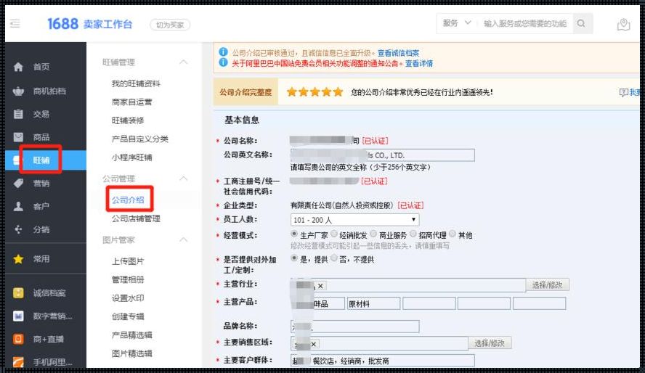
Task: Click the 交易 clipboard icon
Action: click(x=19, y=114)
